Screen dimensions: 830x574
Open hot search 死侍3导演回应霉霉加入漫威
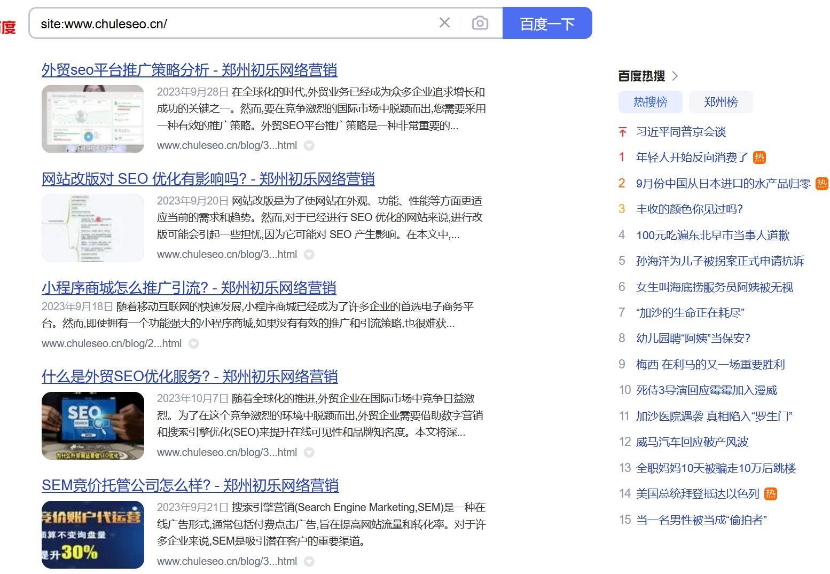[707, 390]
